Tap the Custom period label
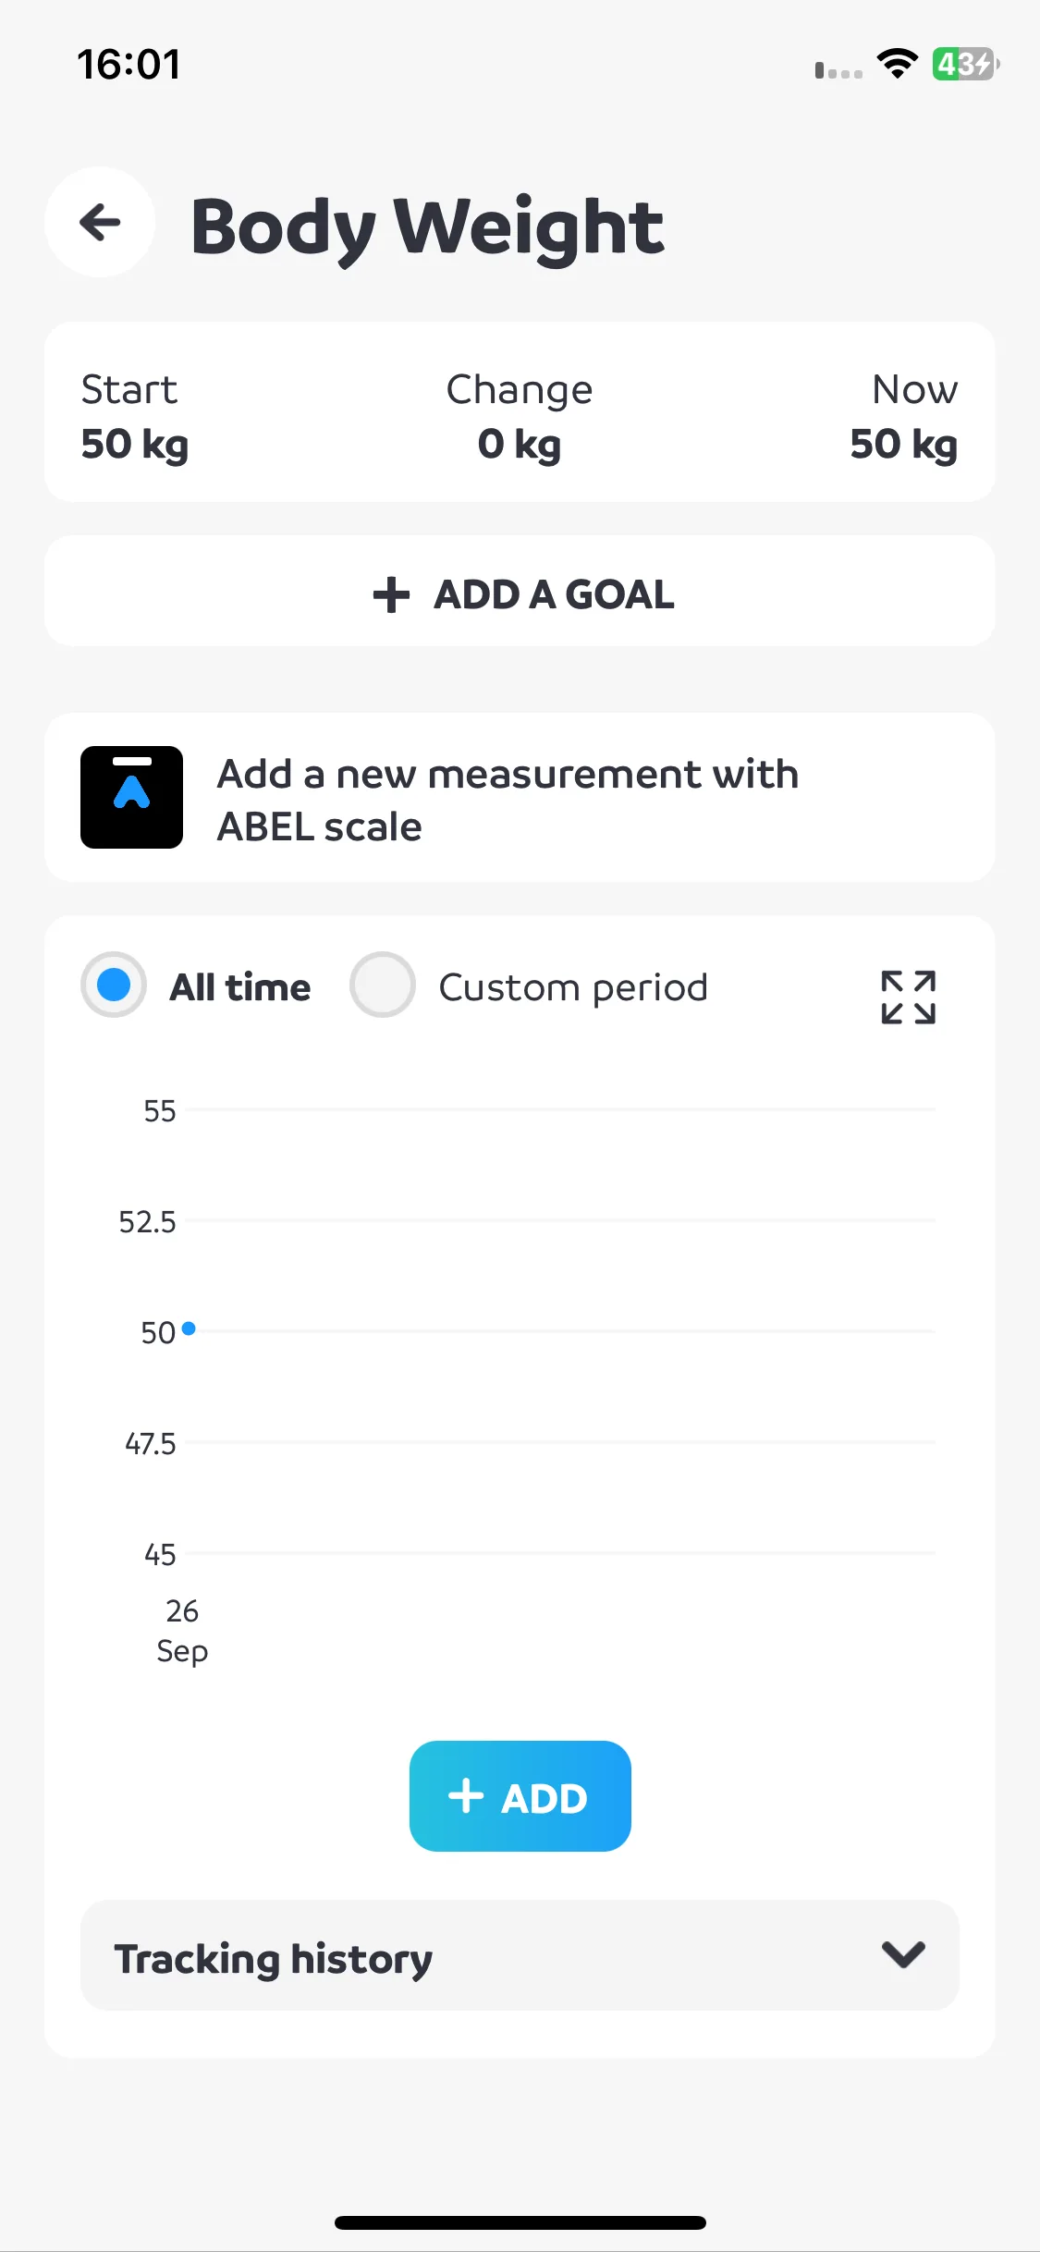 pos(573,987)
